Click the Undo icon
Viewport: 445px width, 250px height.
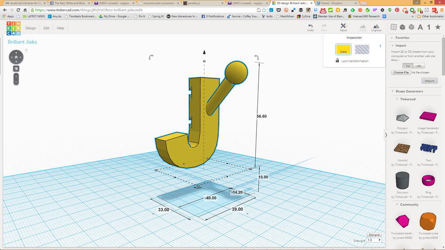pos(310,27)
